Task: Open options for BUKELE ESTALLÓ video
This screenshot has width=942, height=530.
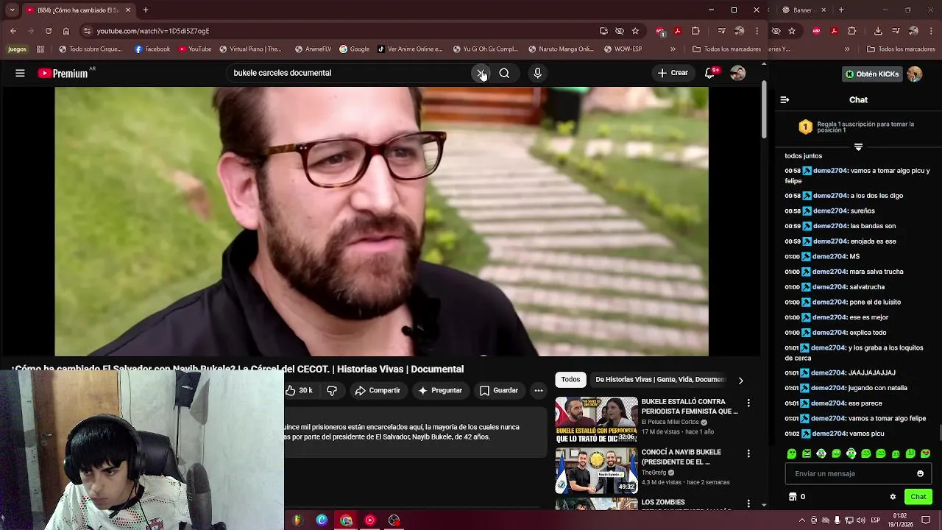Action: pyautogui.click(x=748, y=403)
